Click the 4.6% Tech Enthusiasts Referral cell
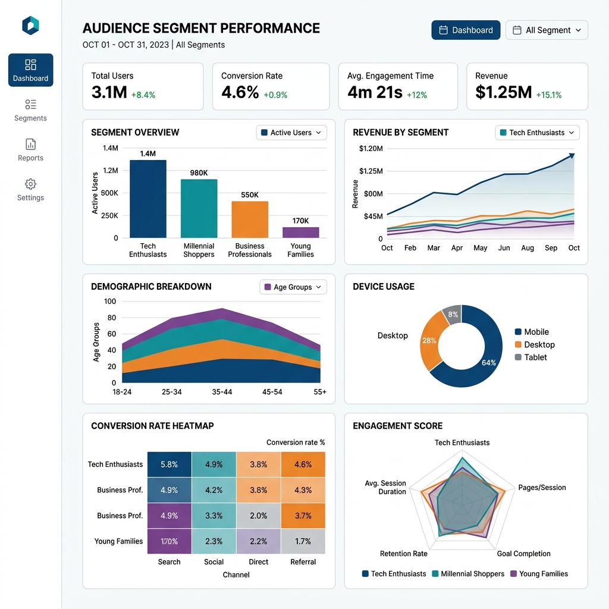609x609 pixels. tap(303, 464)
